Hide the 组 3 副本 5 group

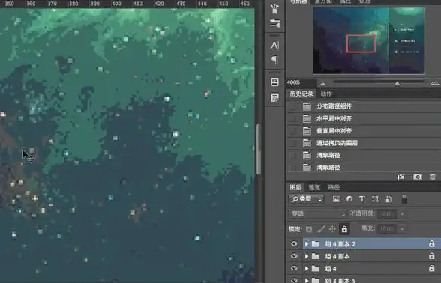coord(294,280)
